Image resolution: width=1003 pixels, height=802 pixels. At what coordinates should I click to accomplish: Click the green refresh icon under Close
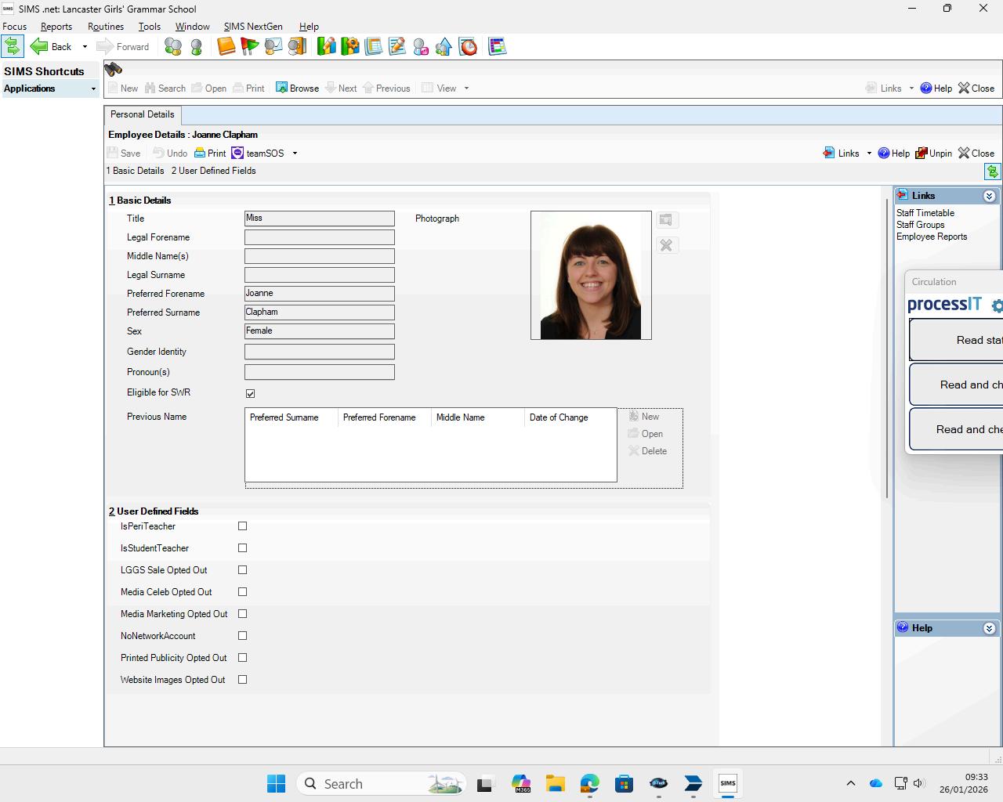pyautogui.click(x=993, y=172)
